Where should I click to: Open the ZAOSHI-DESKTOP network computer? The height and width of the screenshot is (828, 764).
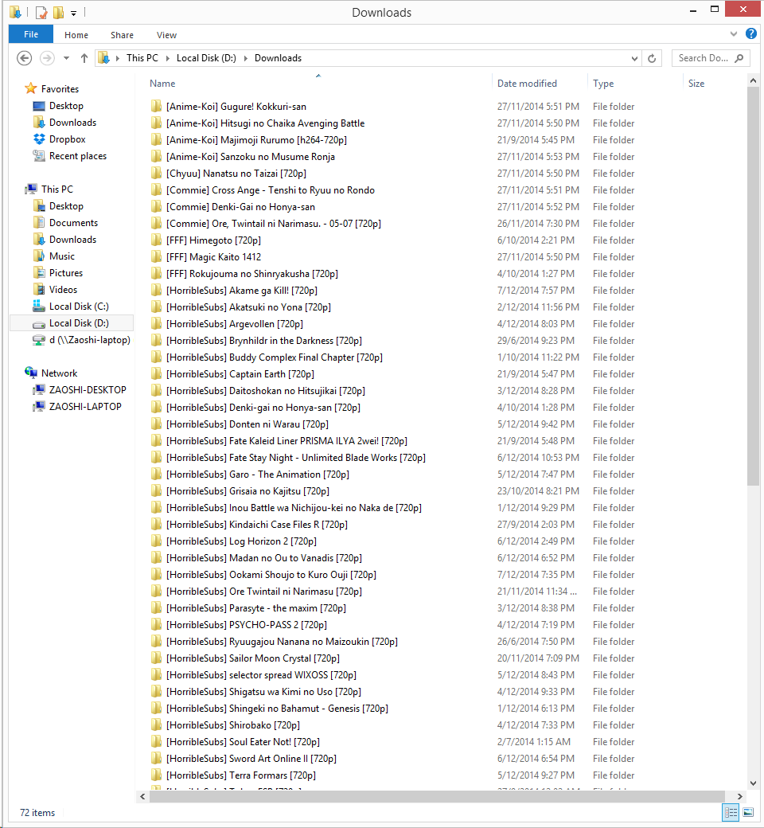(39, 390)
